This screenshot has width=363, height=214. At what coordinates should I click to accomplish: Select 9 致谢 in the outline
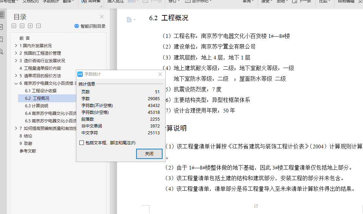click(26, 144)
